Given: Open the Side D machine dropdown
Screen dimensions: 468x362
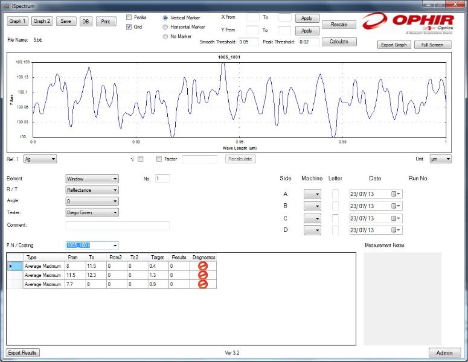Looking at the screenshot, I should pyautogui.click(x=312, y=230).
